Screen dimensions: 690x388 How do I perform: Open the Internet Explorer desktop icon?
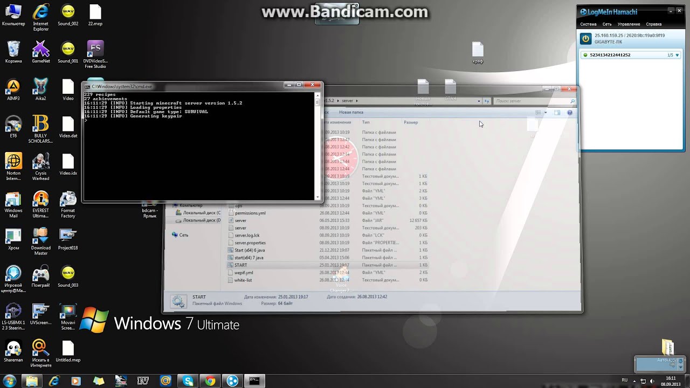(41, 18)
